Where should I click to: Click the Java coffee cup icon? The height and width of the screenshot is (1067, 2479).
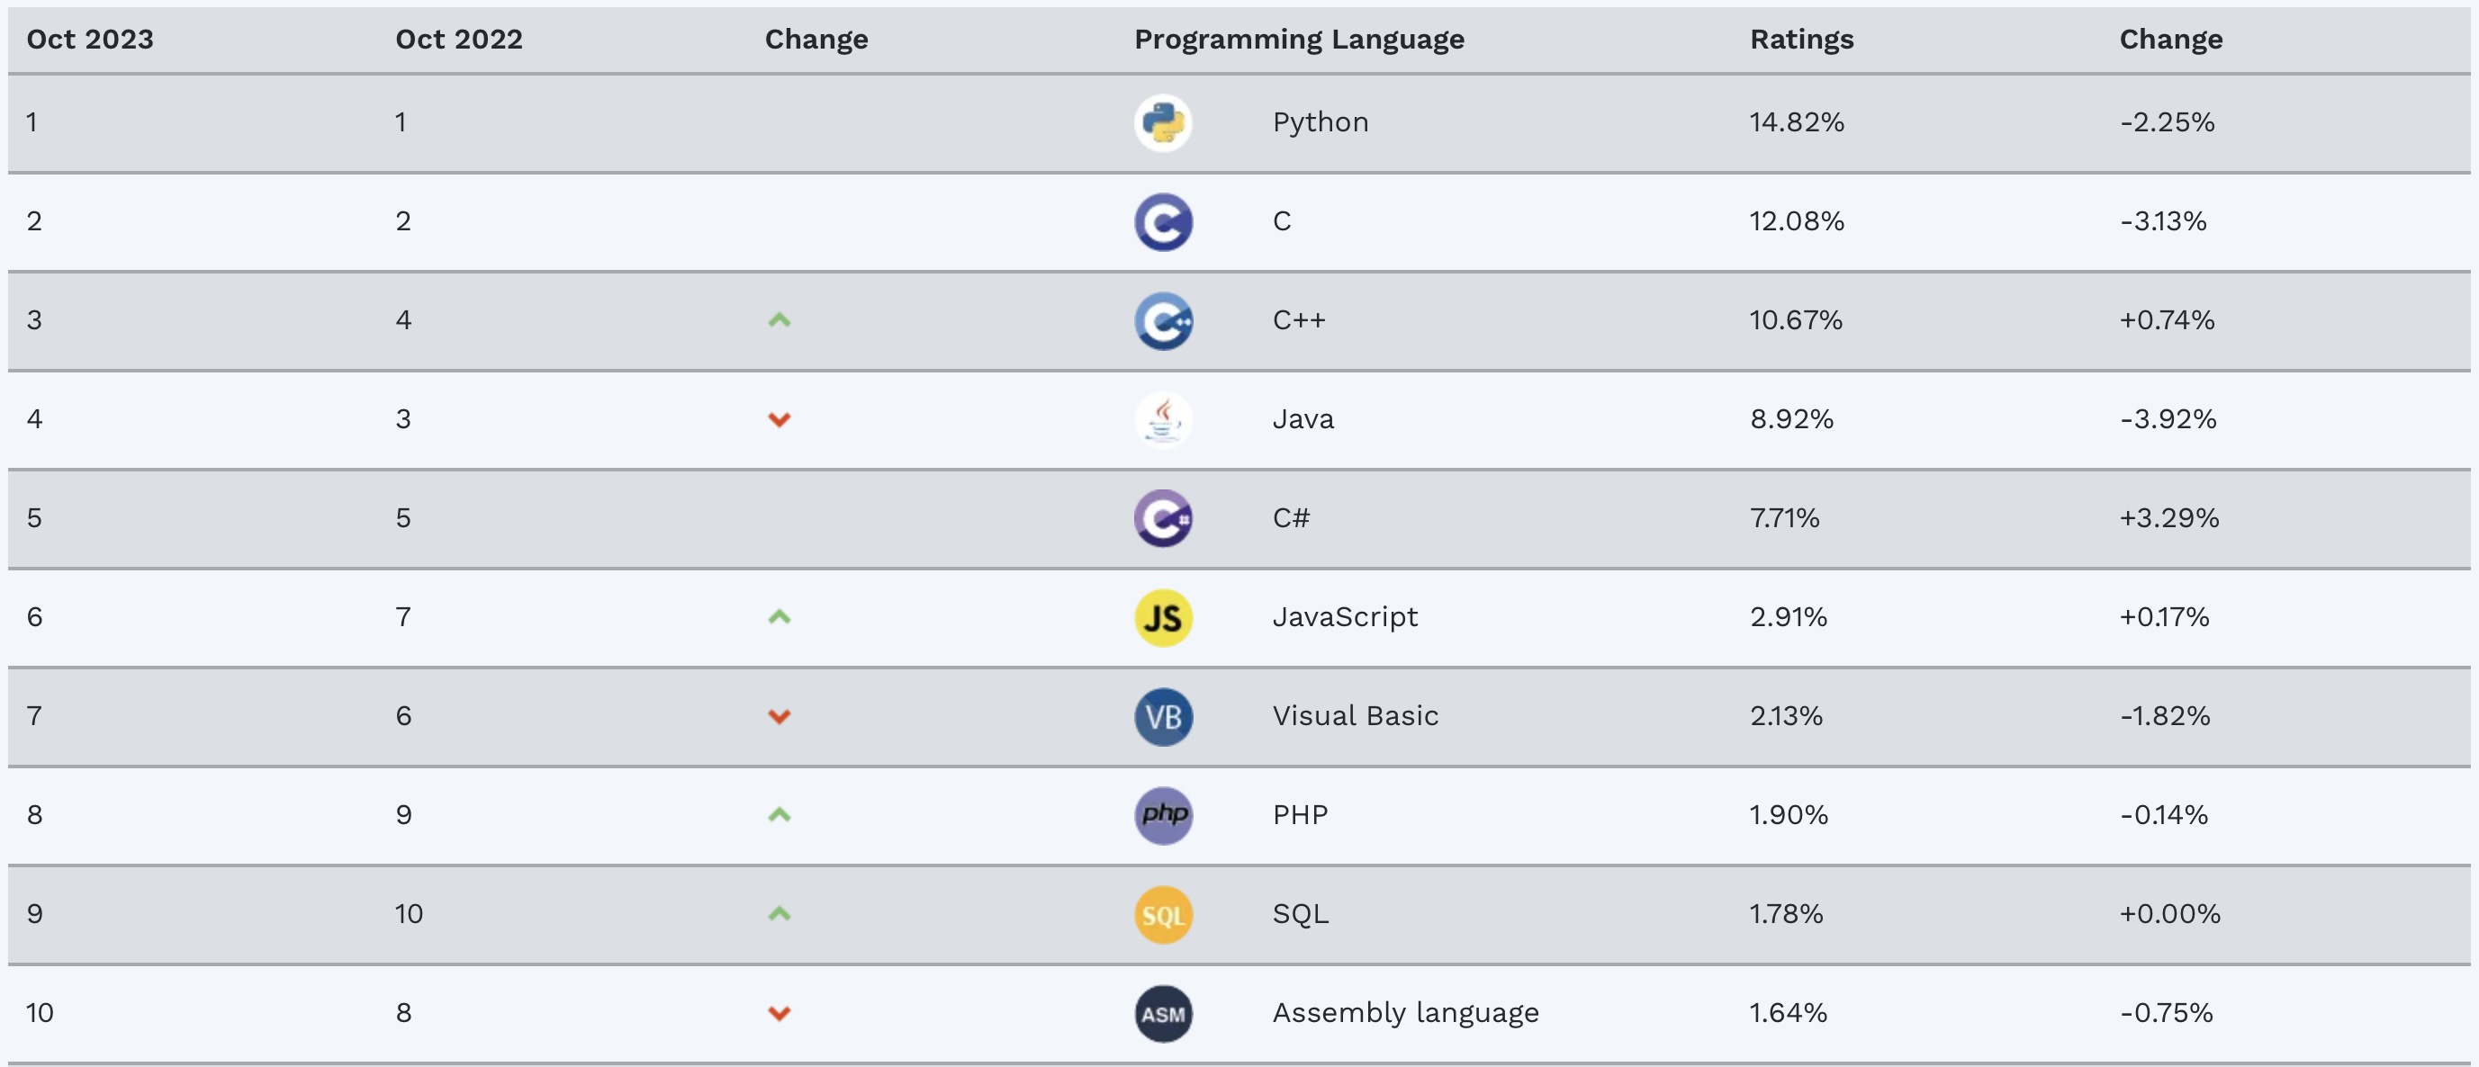coord(1162,420)
